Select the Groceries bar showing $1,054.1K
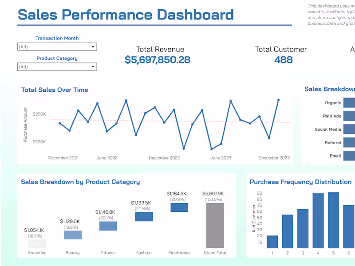Image resolution: width=355 pixels, height=266 pixels. click(x=37, y=243)
